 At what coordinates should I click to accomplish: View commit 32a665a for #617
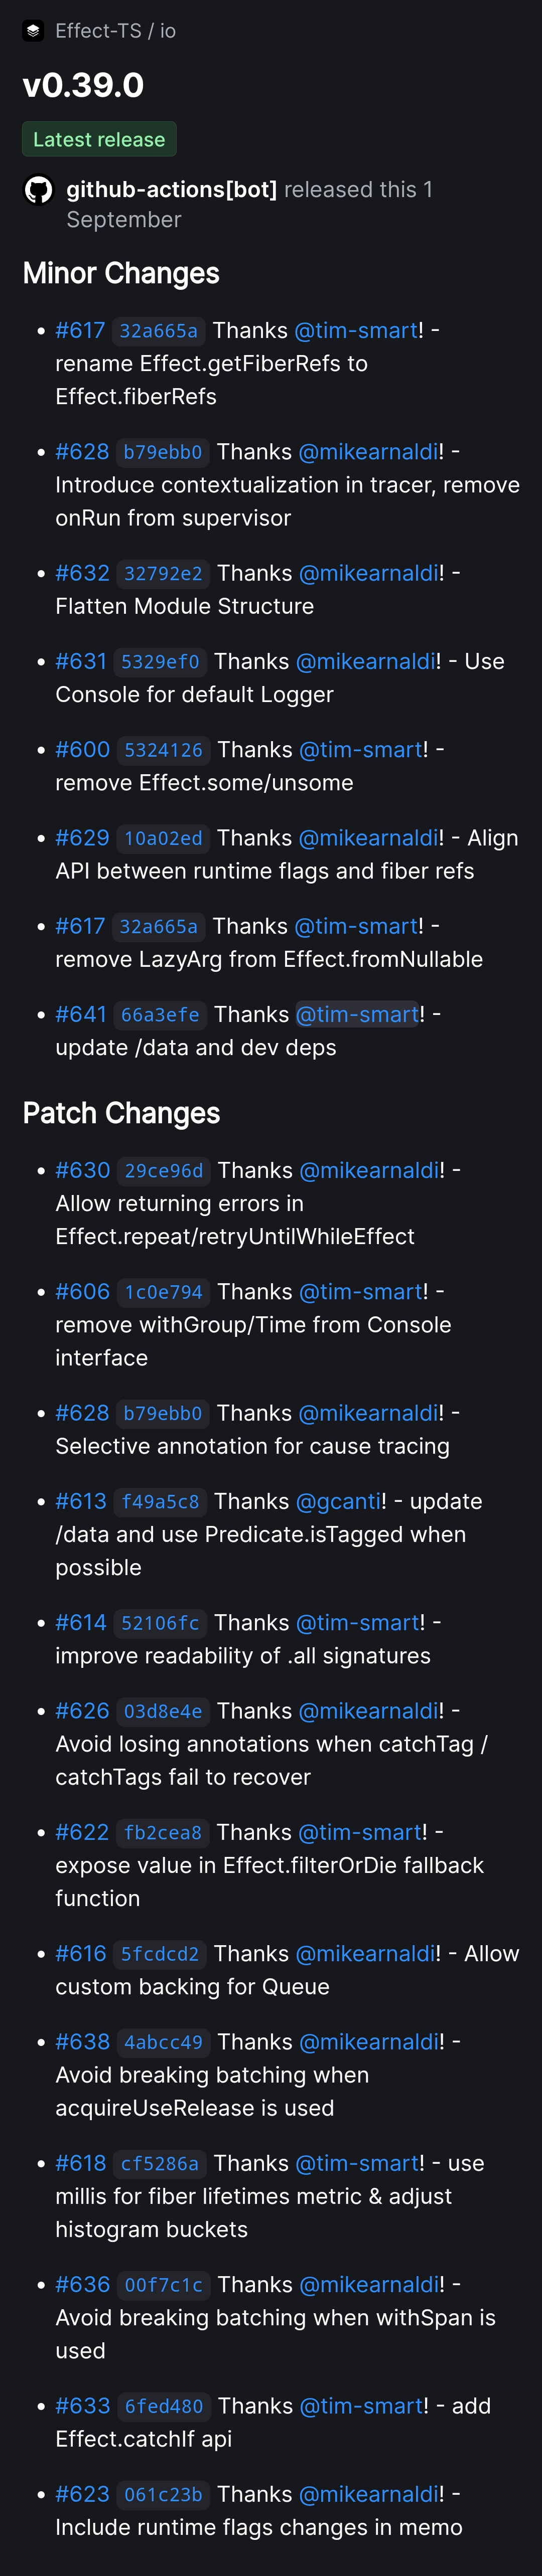[x=160, y=330]
